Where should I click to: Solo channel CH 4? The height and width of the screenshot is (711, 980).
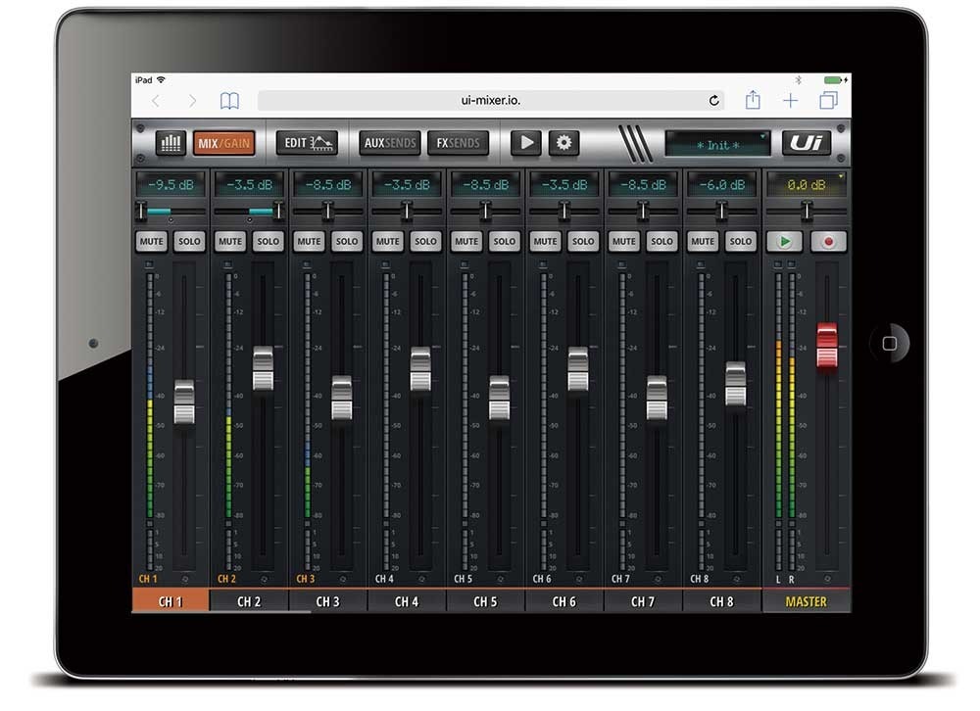[425, 241]
